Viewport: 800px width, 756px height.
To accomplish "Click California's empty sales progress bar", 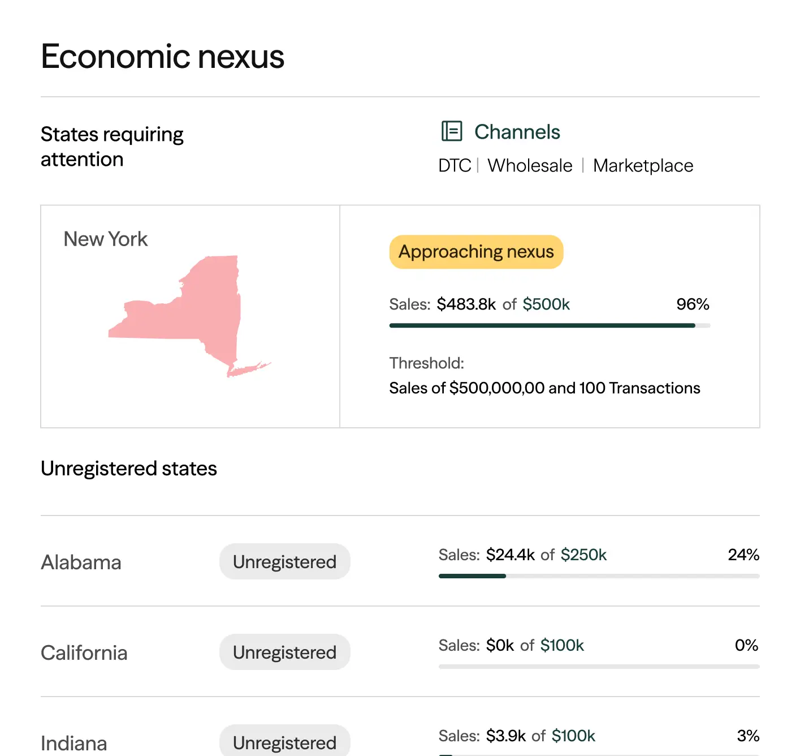I will [598, 667].
